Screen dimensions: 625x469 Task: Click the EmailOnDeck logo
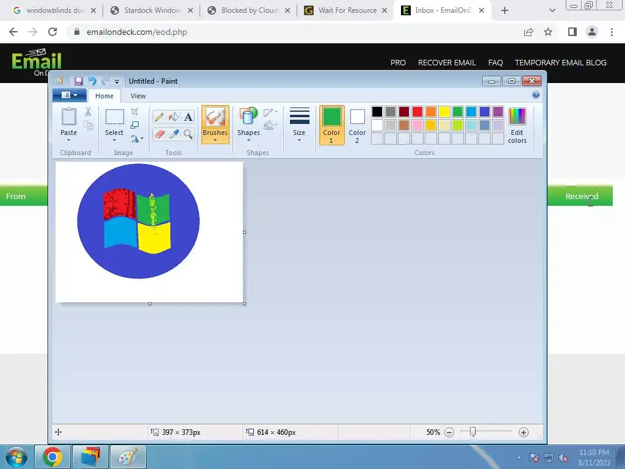[x=36, y=62]
